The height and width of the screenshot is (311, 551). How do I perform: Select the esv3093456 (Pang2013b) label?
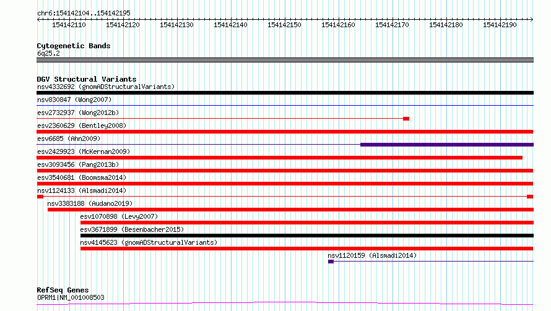click(78, 164)
